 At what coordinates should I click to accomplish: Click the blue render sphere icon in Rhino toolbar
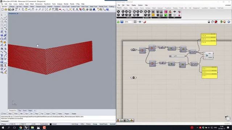click(x=94, y=9)
